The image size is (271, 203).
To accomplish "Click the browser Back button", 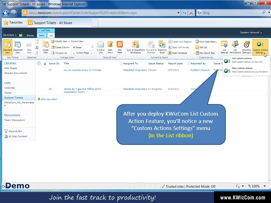I will point(6,13).
